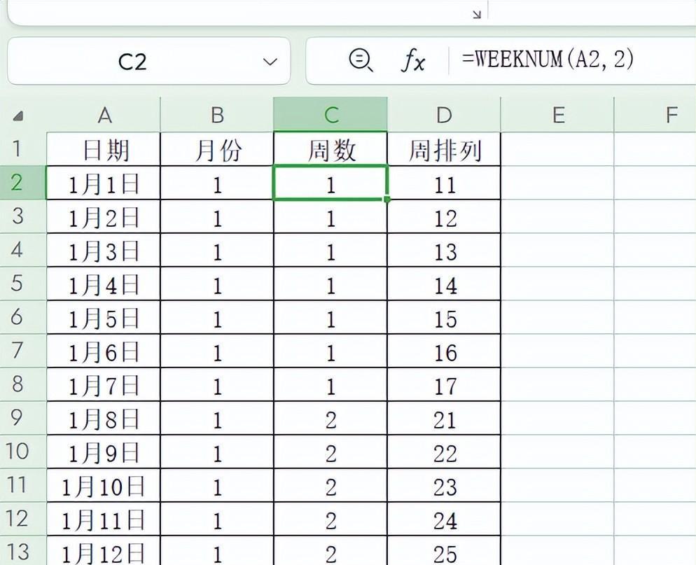Click the zoom magnifier icon in formula bar
Image resolution: width=696 pixels, height=565 pixels.
[361, 60]
